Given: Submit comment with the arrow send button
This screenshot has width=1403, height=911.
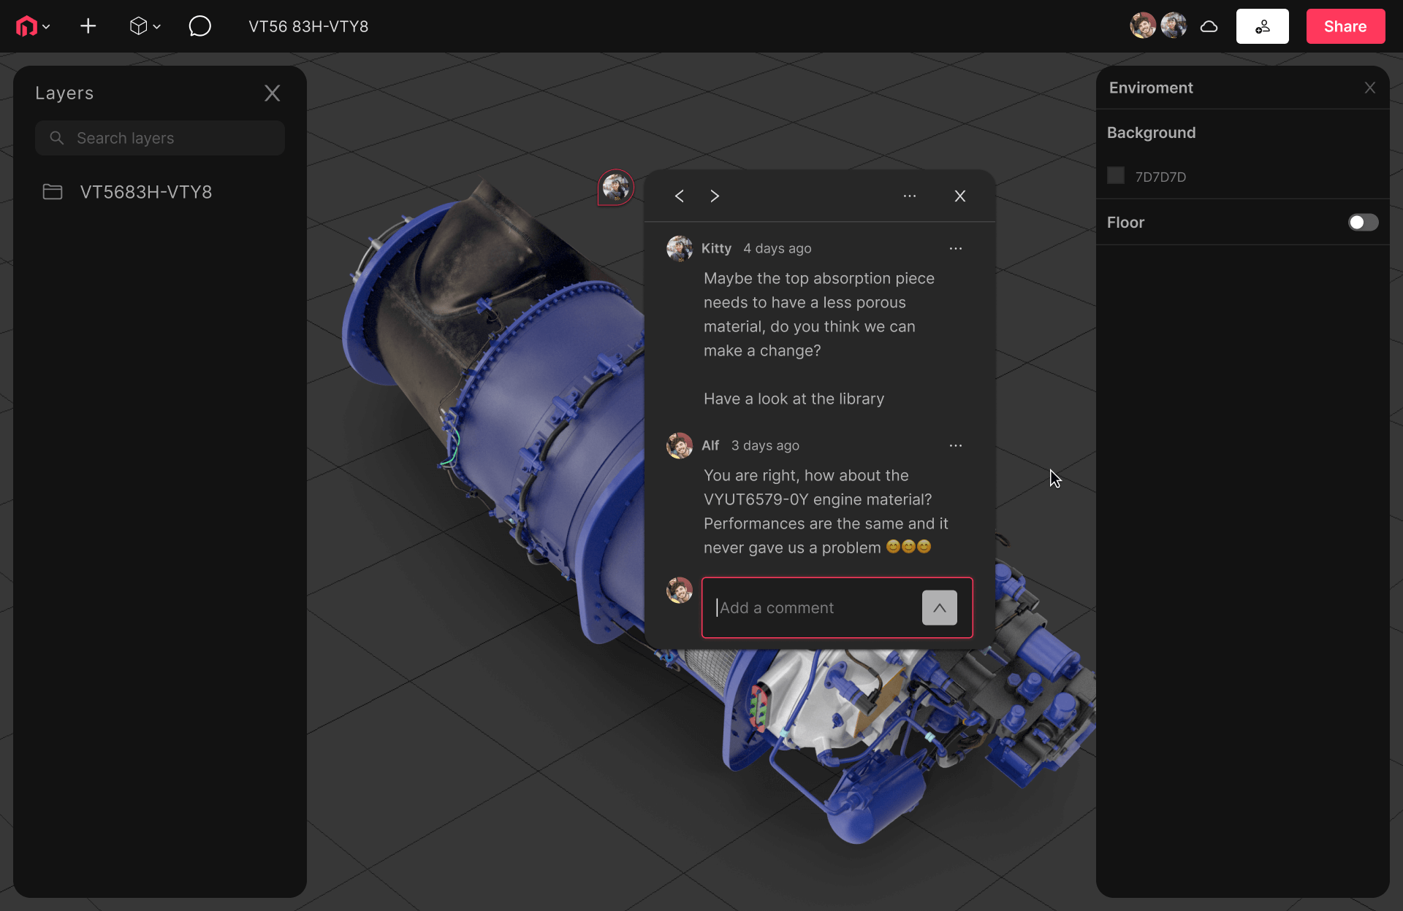Looking at the screenshot, I should click(x=940, y=607).
